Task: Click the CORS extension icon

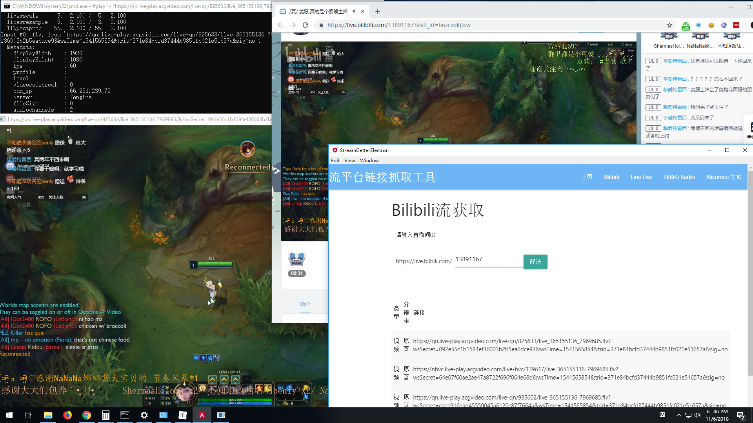Action: [736, 25]
